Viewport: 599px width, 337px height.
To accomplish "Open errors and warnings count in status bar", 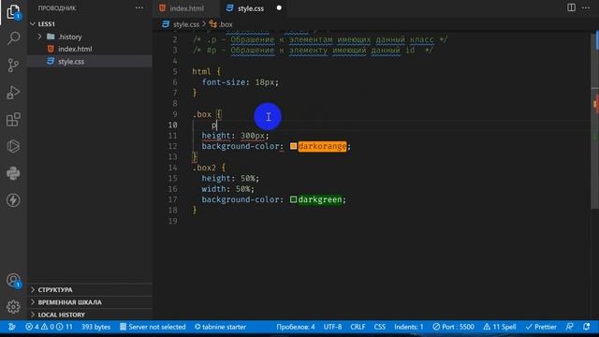I will click(x=49, y=327).
